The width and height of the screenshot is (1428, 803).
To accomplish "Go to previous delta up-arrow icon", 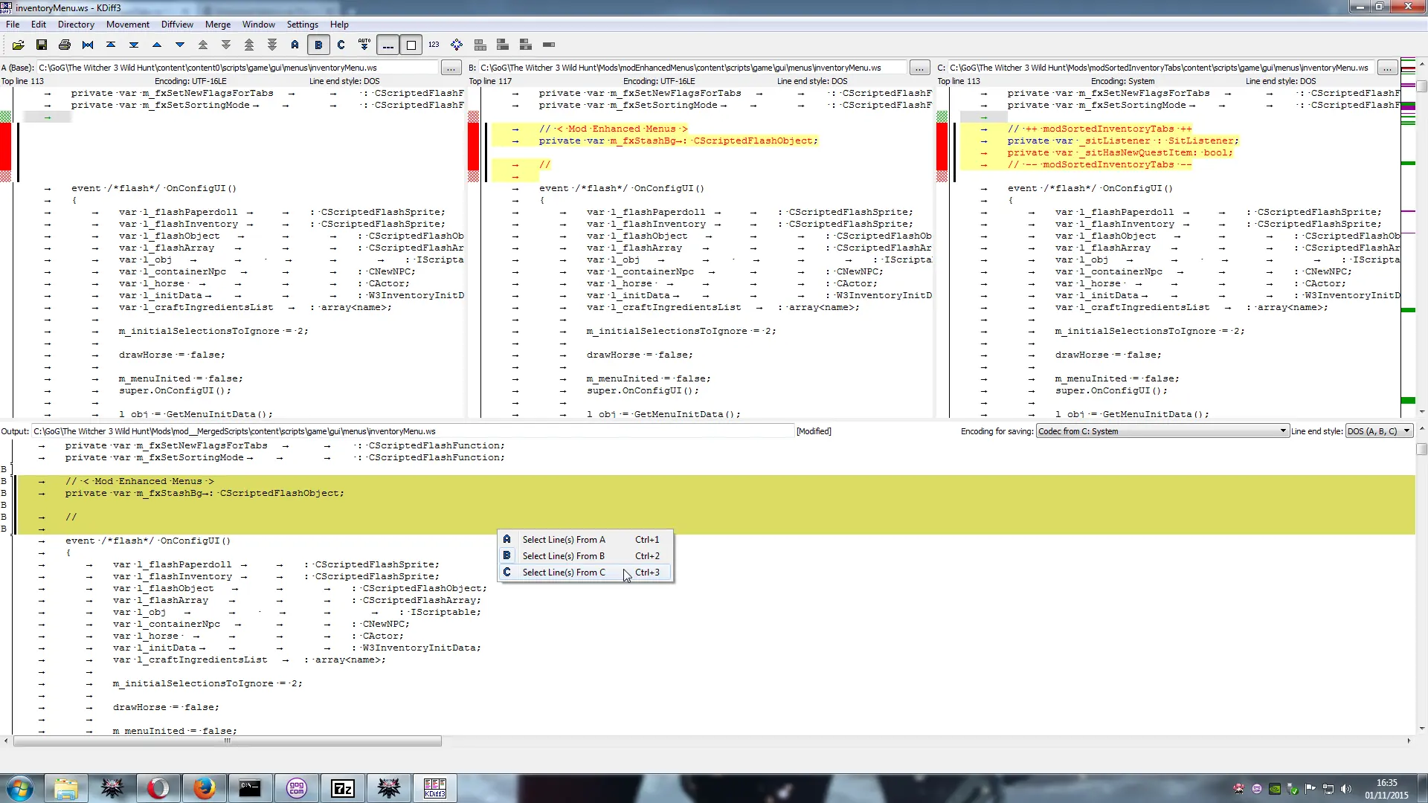I will tap(157, 45).
